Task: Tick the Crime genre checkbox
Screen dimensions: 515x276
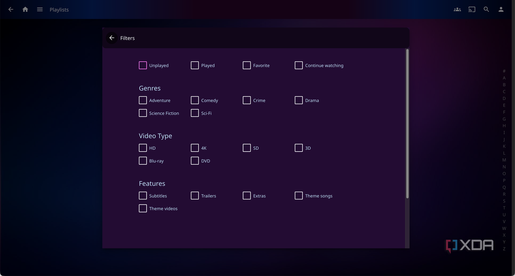Action: click(x=247, y=100)
